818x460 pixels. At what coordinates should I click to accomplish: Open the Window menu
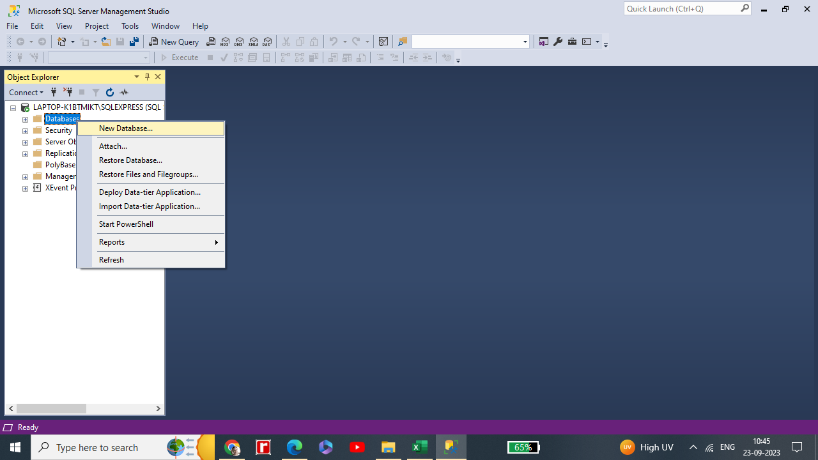pyautogui.click(x=165, y=26)
